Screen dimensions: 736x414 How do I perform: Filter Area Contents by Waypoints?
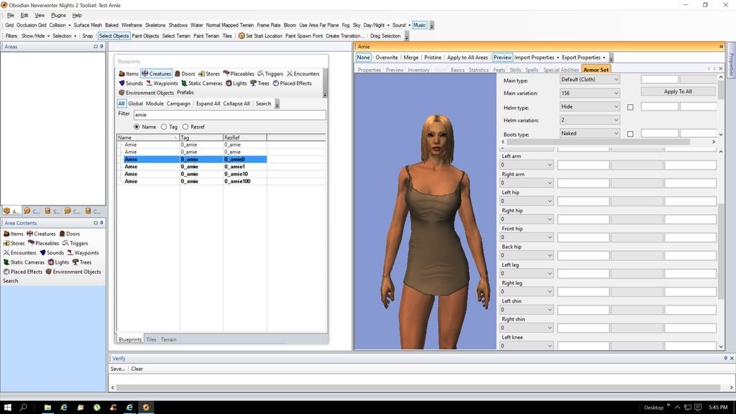(x=83, y=253)
